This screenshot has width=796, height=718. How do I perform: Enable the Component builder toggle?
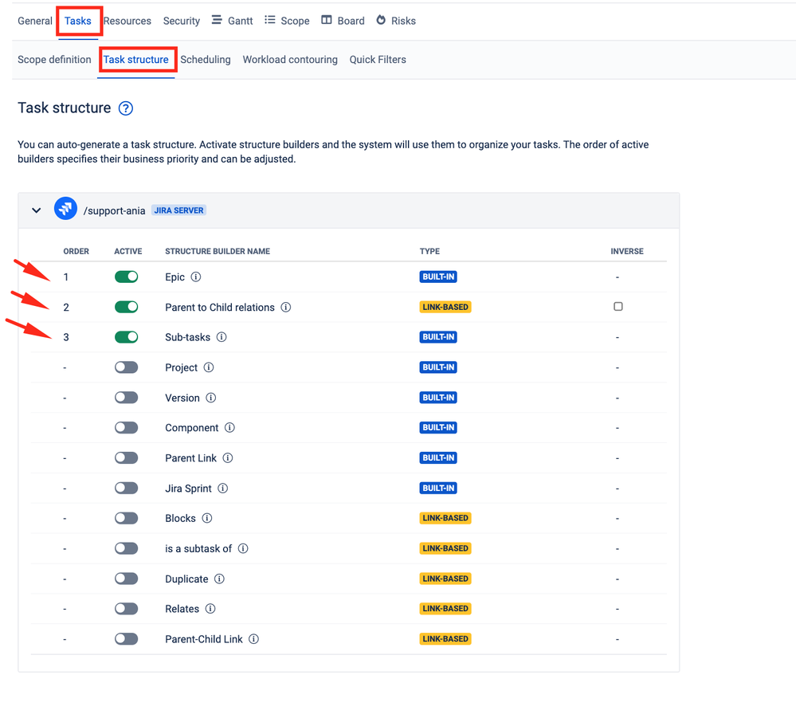tap(127, 428)
